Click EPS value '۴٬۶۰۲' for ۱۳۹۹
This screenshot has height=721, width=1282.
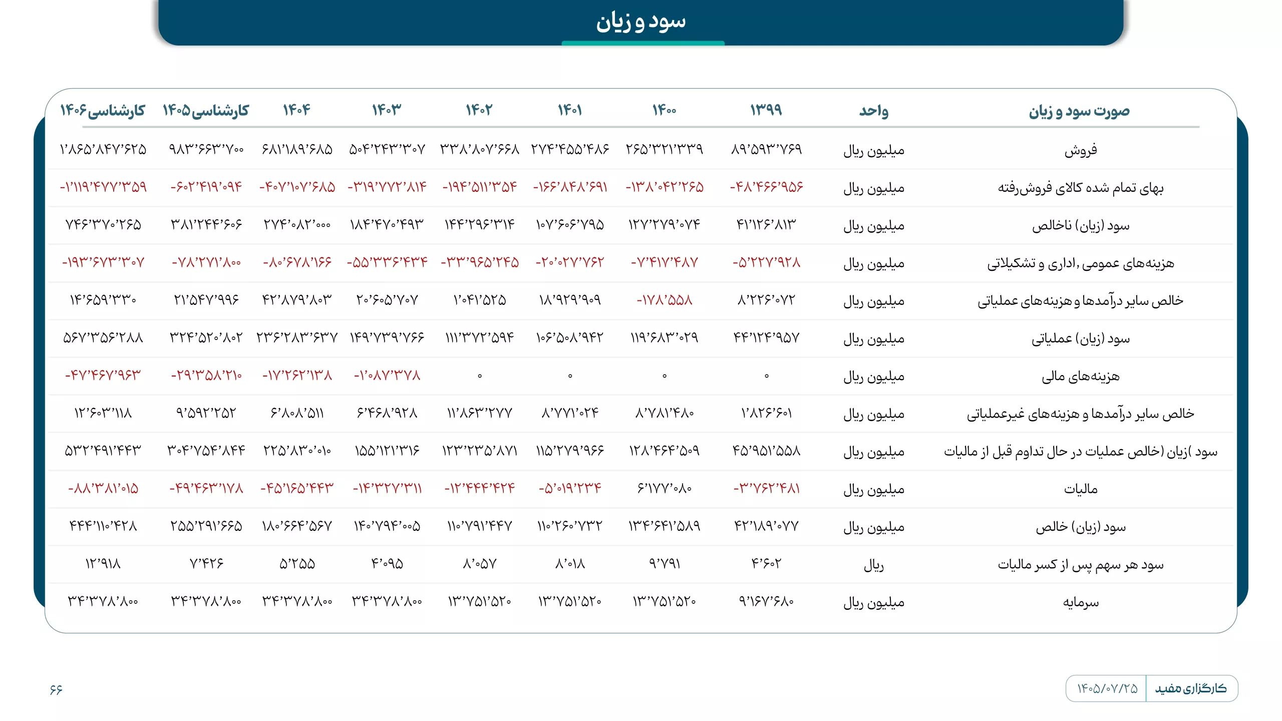pyautogui.click(x=766, y=564)
